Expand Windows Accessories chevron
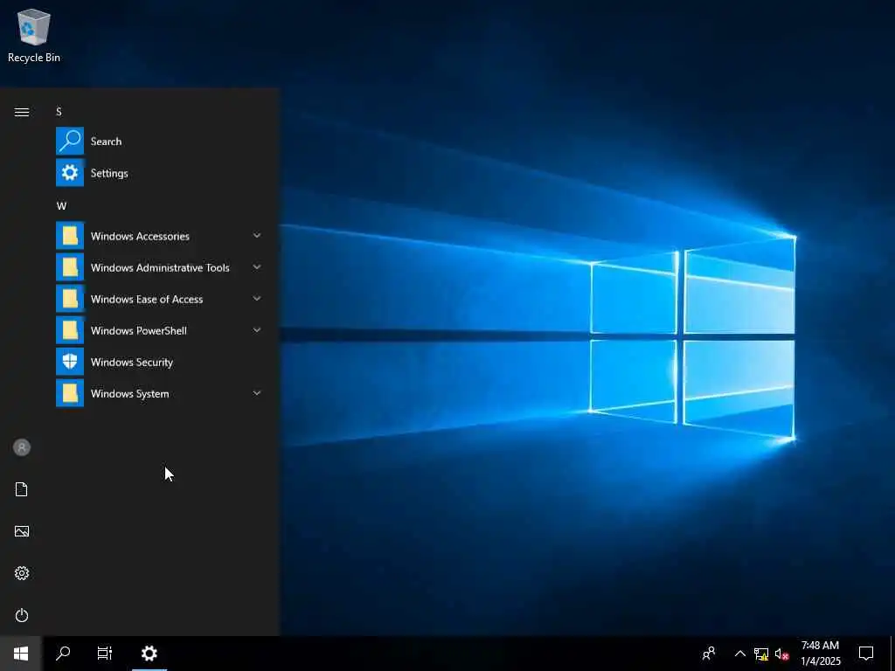Screen dimensions: 895x671 click(257, 235)
